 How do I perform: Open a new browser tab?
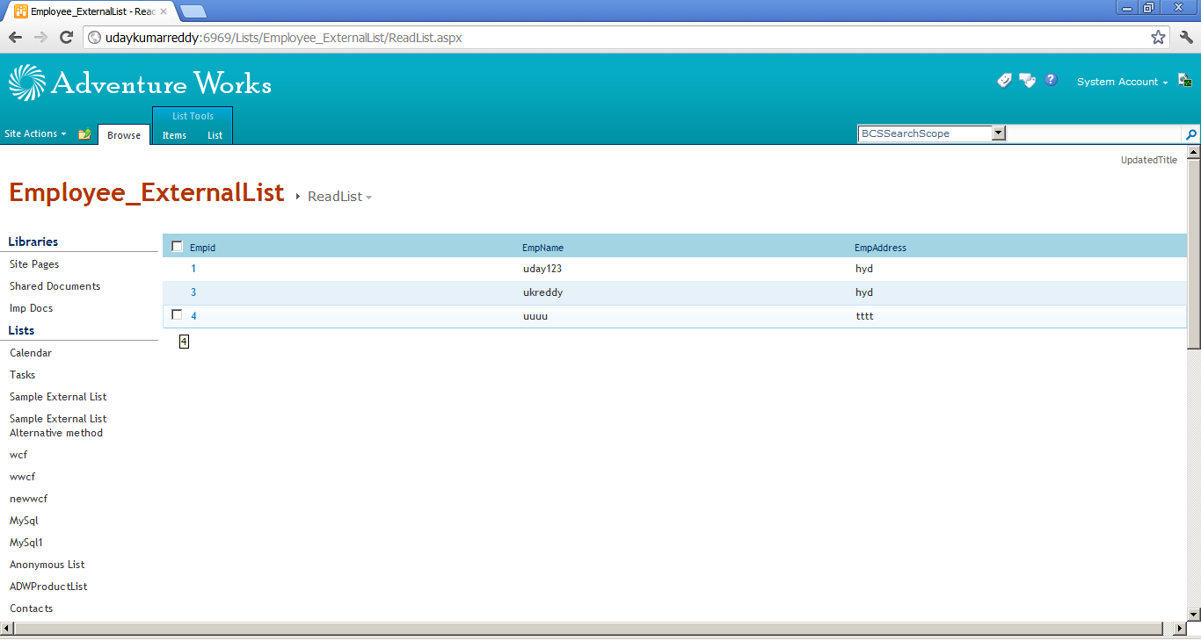coord(193,11)
